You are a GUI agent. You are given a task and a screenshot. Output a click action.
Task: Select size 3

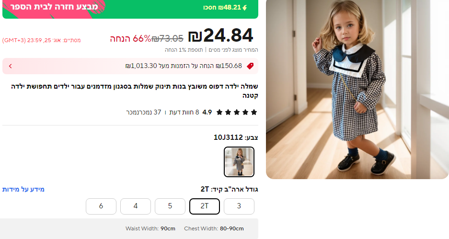coord(239,206)
